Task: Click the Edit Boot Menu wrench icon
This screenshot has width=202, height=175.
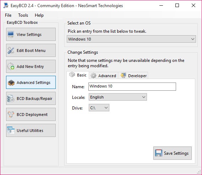Action: pos(11,51)
